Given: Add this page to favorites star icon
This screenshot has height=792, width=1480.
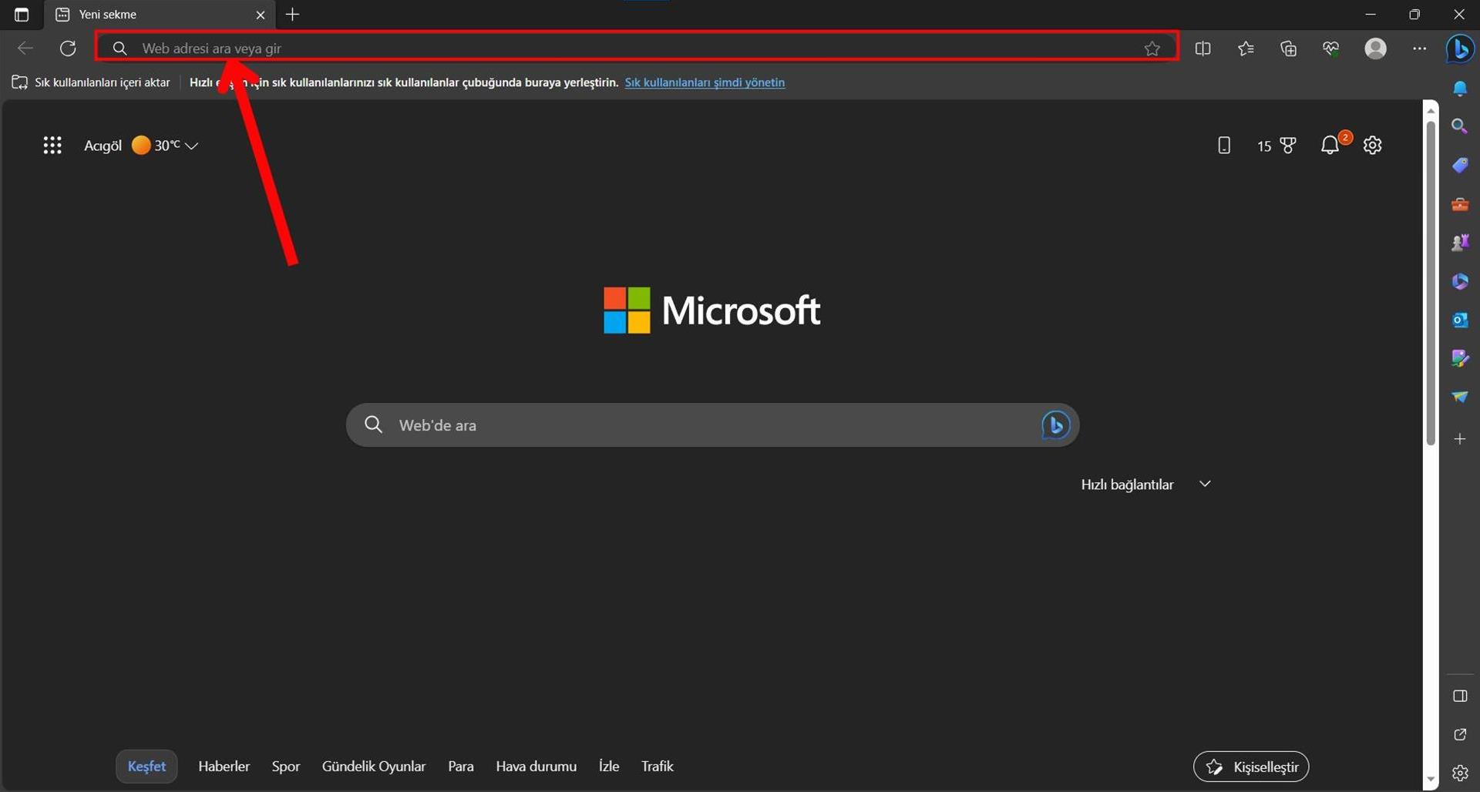Looking at the screenshot, I should (x=1152, y=49).
